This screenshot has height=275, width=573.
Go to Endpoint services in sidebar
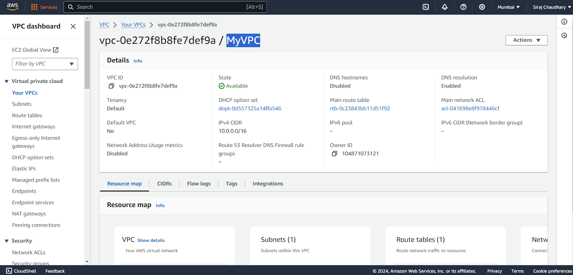pyautogui.click(x=33, y=203)
